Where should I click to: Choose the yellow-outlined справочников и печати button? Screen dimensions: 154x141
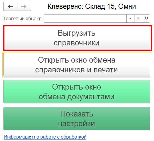77,65
